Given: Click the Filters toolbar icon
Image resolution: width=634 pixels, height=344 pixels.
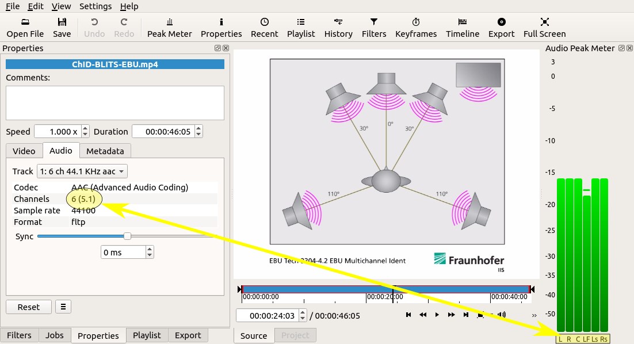Looking at the screenshot, I should 373,27.
